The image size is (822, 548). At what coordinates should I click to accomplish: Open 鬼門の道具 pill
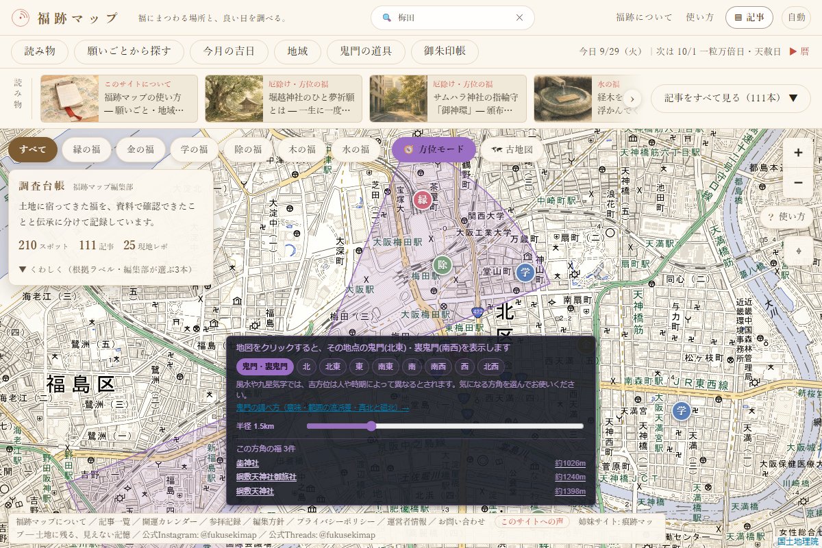[x=366, y=51]
